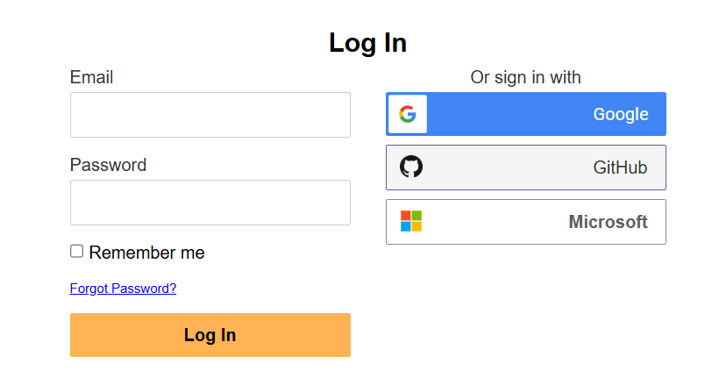Click the Email field label
The image size is (712, 378).
[x=91, y=77]
